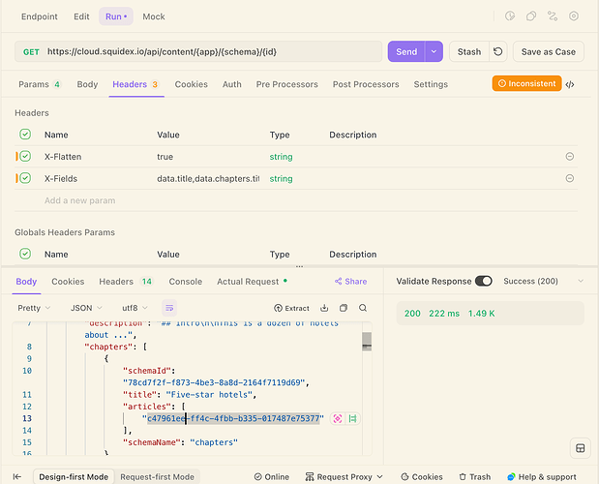The image size is (599, 484).
Task: Collapse the sidebar with the arrow icon
Action: pos(17,477)
